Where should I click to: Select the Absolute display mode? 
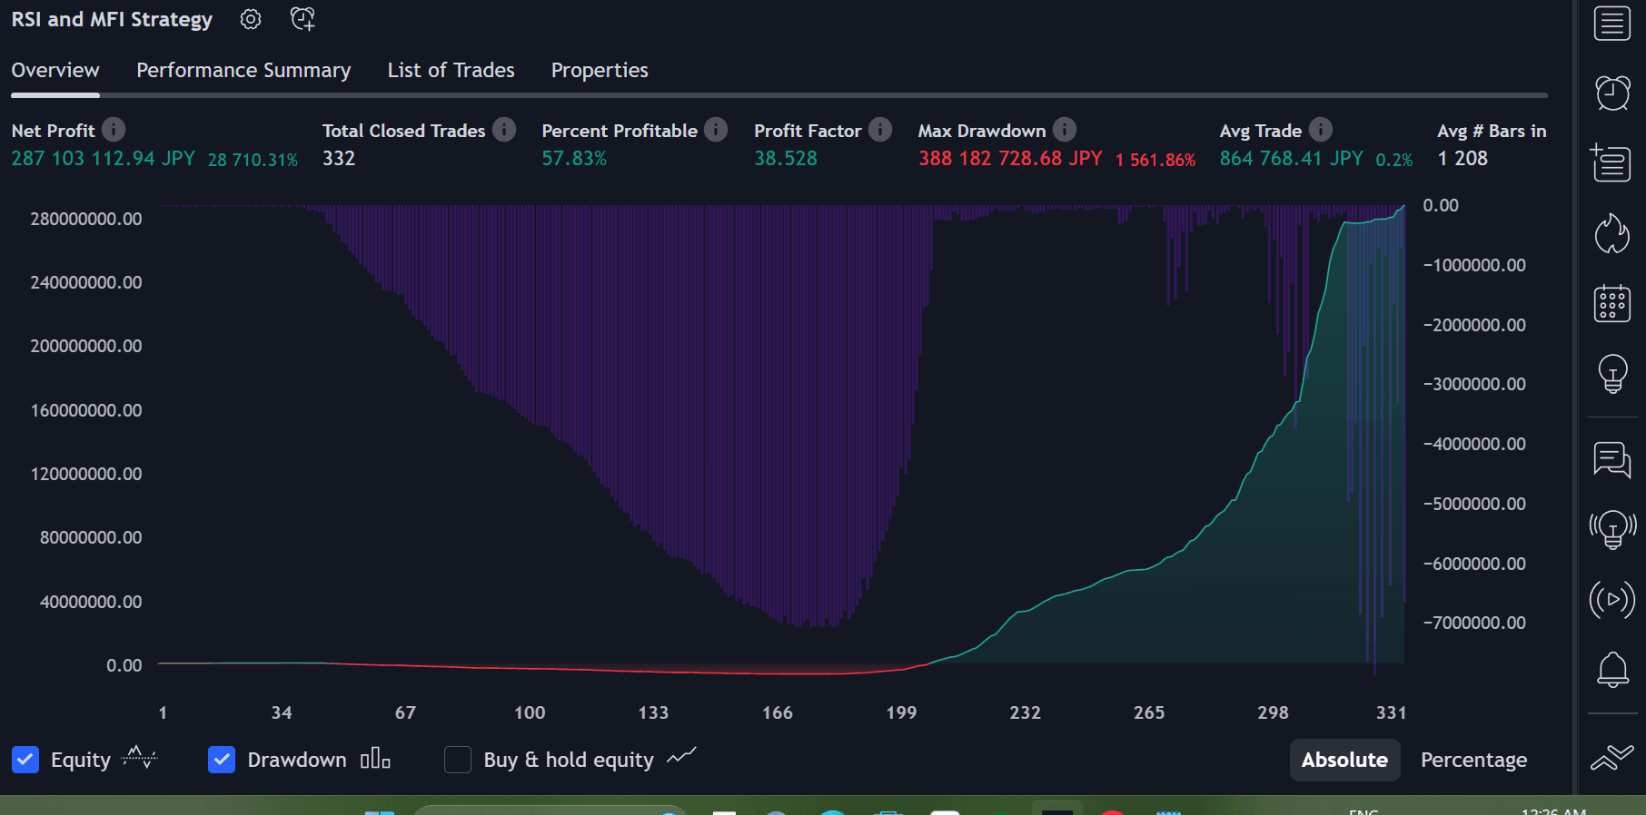[x=1344, y=760]
